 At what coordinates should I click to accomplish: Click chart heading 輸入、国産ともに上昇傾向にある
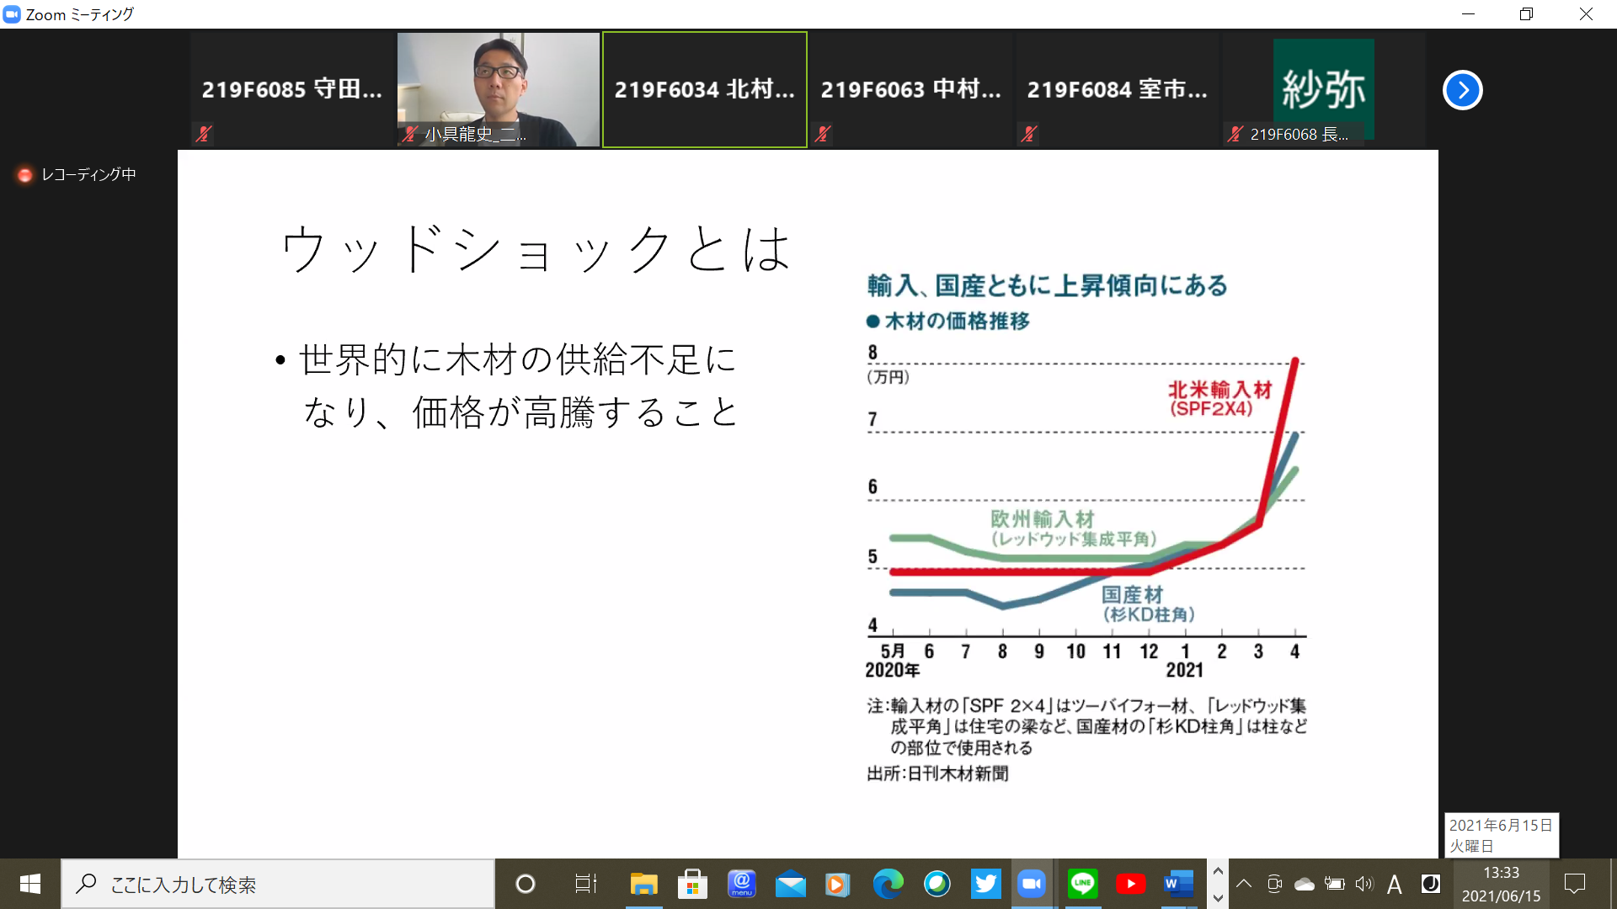coord(1047,285)
